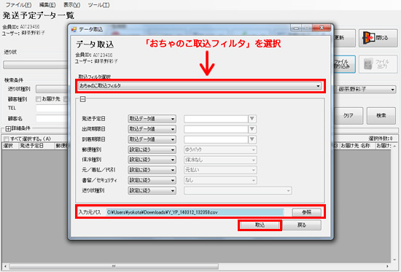This screenshot has width=401, height=272.
Task: Open 保冷種別 setting dropdown
Action: (x=152, y=160)
